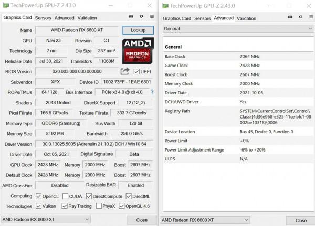Click the Game Clock row
This screenshot has width=315, height=226.
pyautogui.click(x=238, y=66)
